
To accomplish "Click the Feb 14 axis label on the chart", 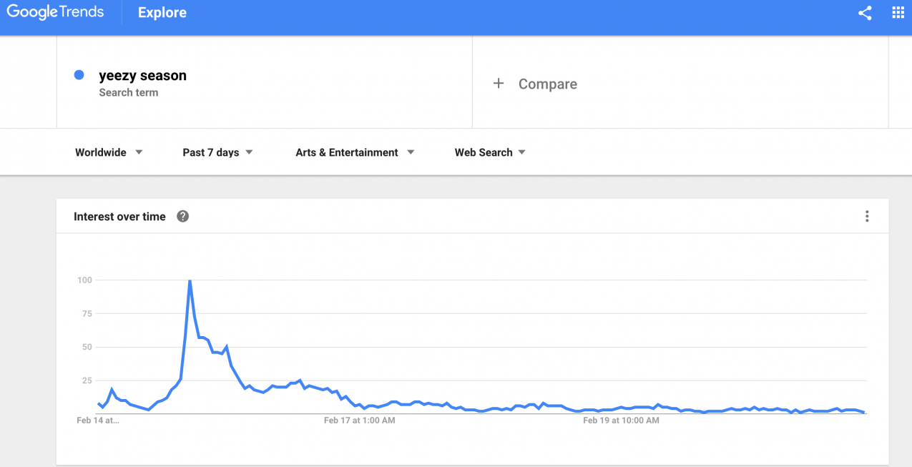I will pyautogui.click(x=98, y=421).
